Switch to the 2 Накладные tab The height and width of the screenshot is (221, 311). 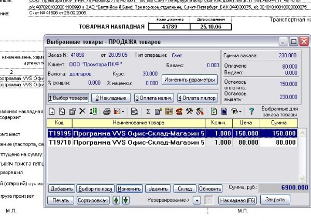pos(111,97)
